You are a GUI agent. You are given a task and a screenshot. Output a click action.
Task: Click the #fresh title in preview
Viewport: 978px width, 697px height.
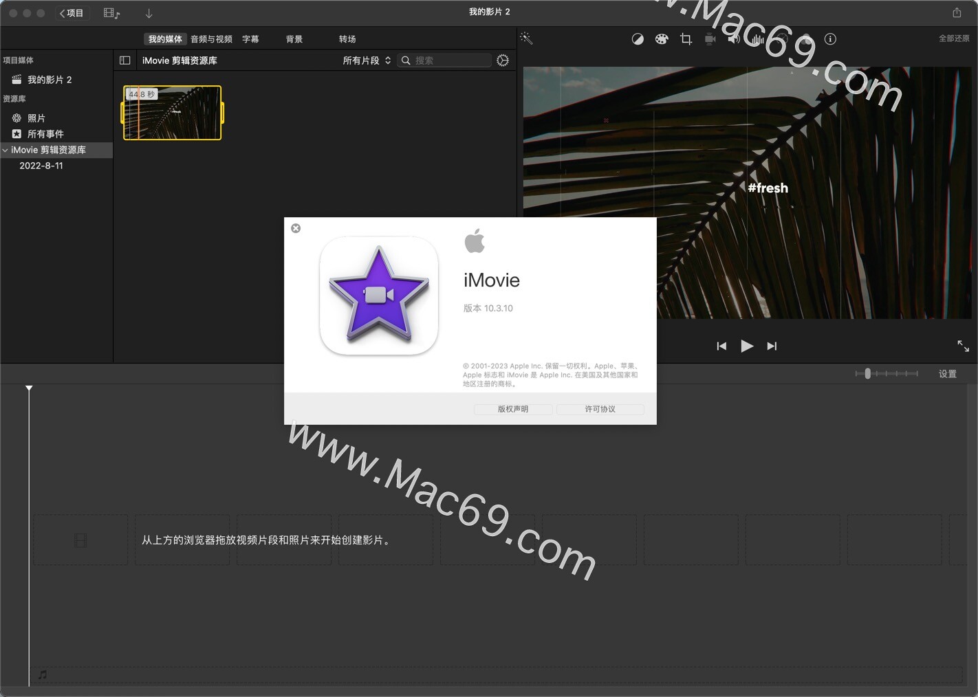(x=768, y=188)
